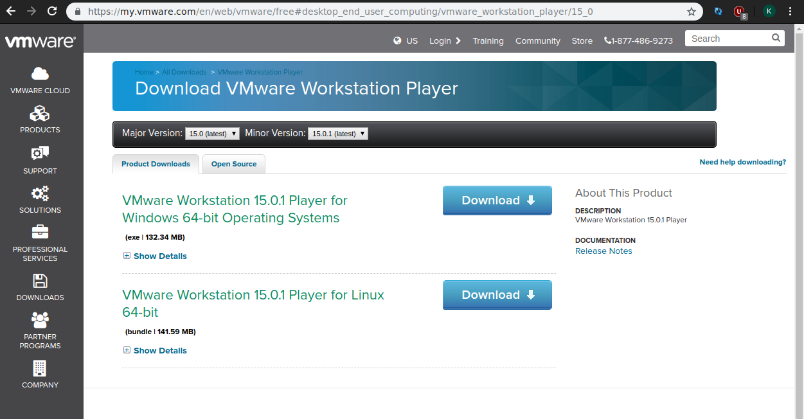Click About This Product heading
This screenshot has width=804, height=419.
pos(623,193)
